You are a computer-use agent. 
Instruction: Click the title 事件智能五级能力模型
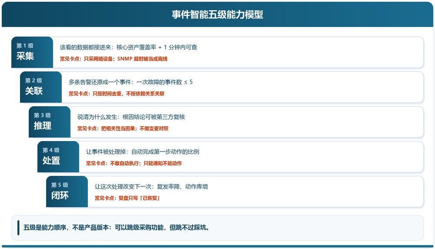[x=217, y=14]
